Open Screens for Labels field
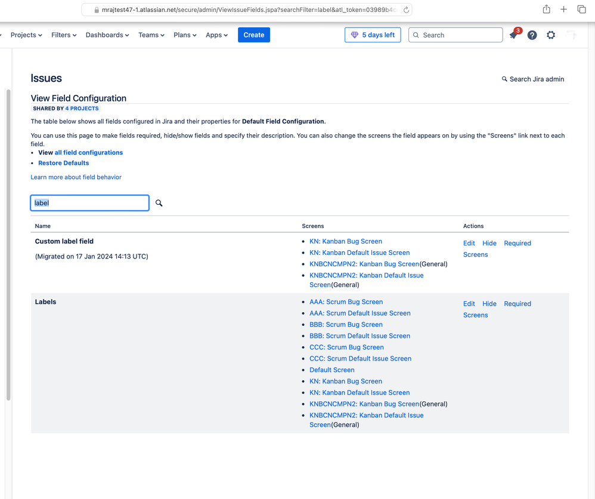Screen dimensions: 595x499 pyautogui.click(x=476, y=315)
